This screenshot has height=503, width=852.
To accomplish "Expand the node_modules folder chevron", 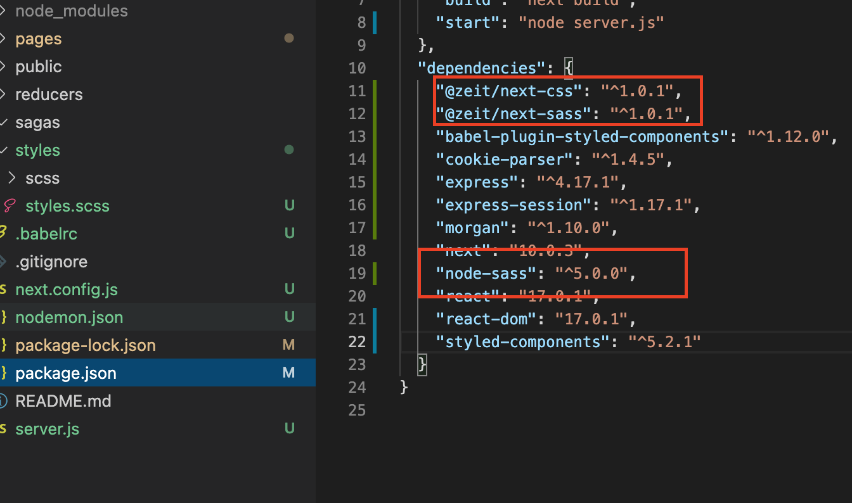I will [3, 11].
